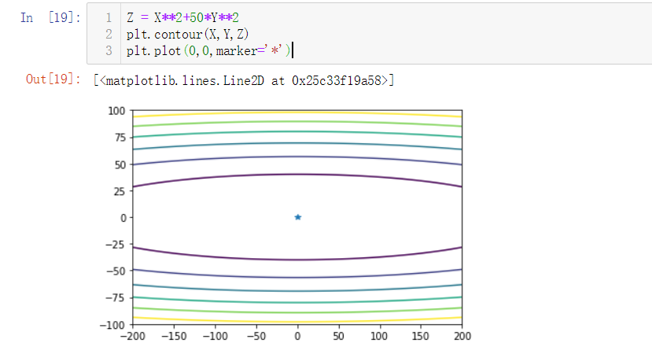Click the 'Out[19]:' output prompt
Viewport: 652px width, 358px height.
click(53, 79)
